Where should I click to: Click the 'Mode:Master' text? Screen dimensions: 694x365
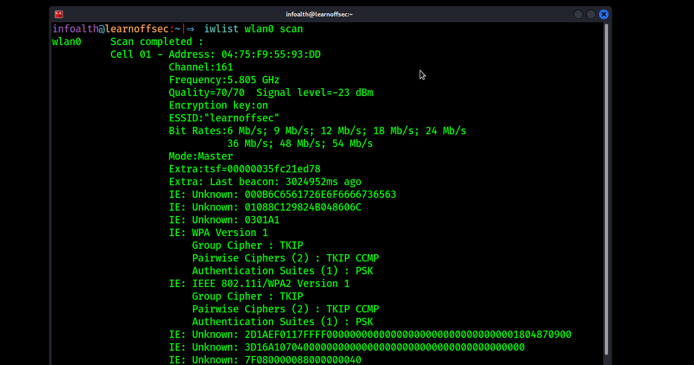(200, 156)
